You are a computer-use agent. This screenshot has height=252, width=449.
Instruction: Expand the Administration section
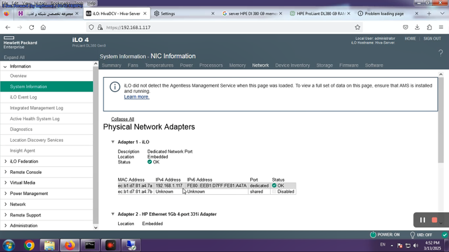pos(5,226)
